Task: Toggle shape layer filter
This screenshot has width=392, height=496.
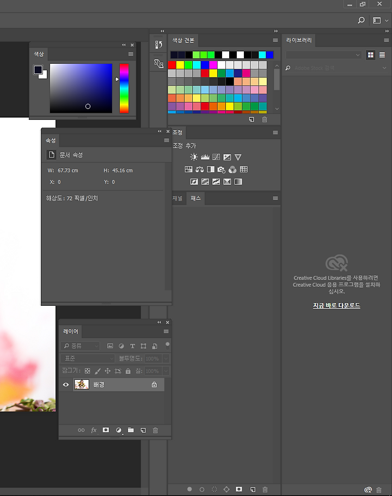Action: point(143,346)
